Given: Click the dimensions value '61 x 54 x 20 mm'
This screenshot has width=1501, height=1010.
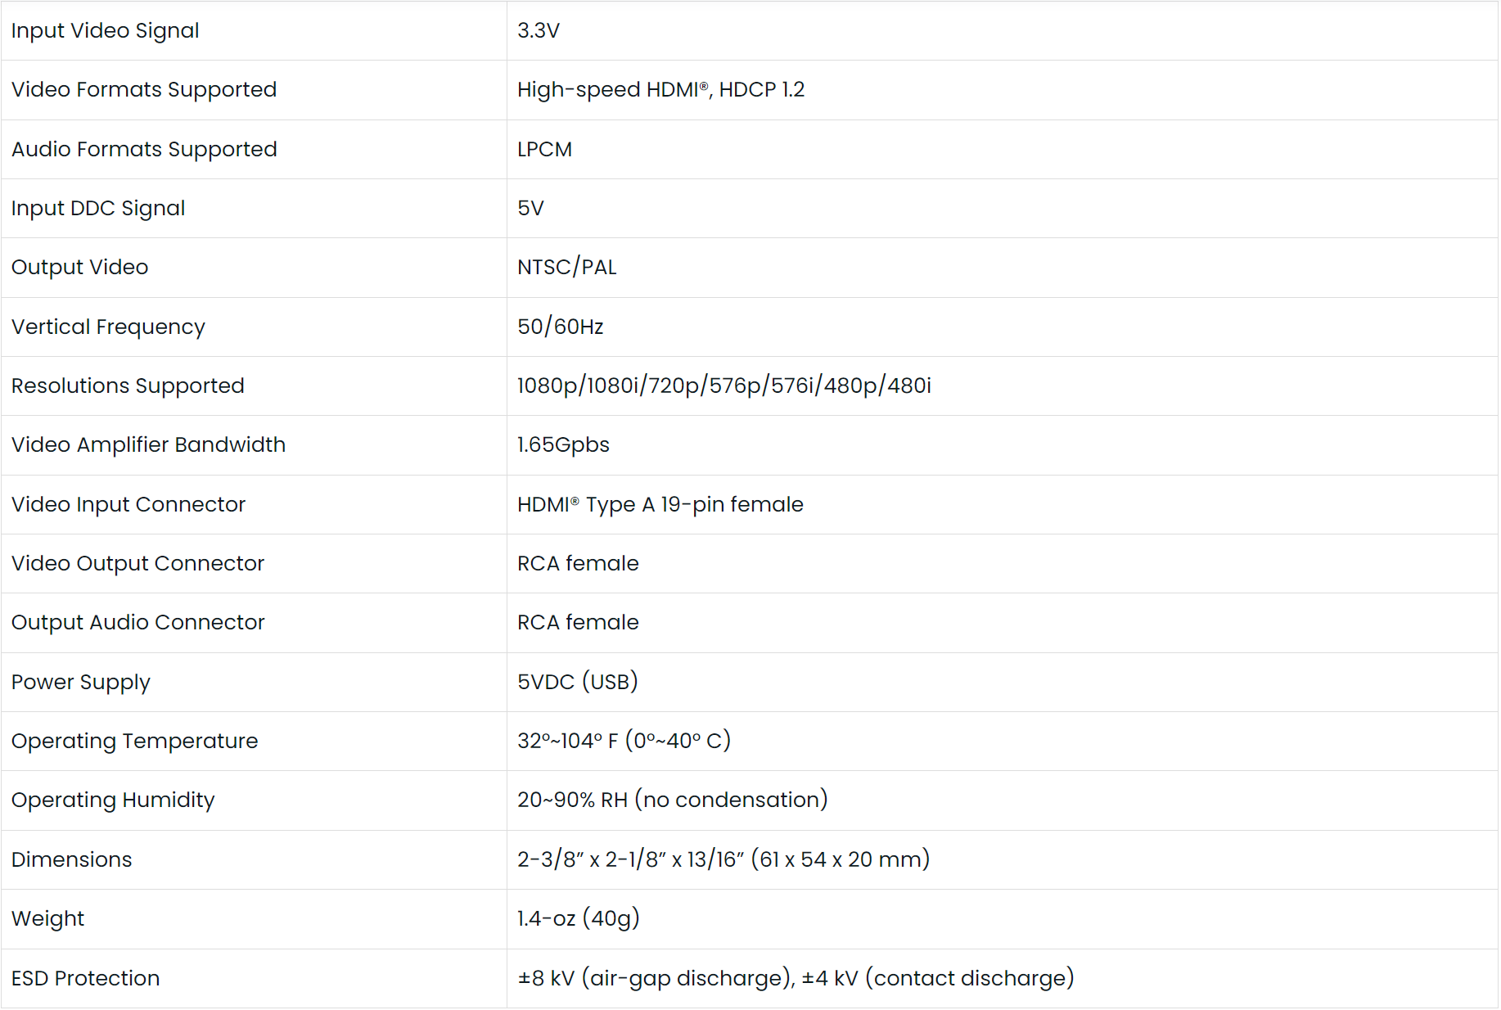Looking at the screenshot, I should pos(843,859).
